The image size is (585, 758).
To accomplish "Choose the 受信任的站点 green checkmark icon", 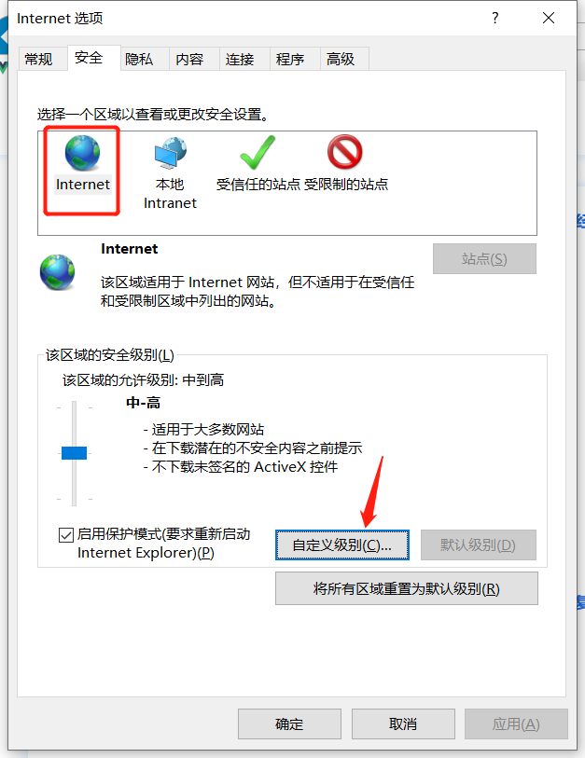I will pyautogui.click(x=258, y=152).
